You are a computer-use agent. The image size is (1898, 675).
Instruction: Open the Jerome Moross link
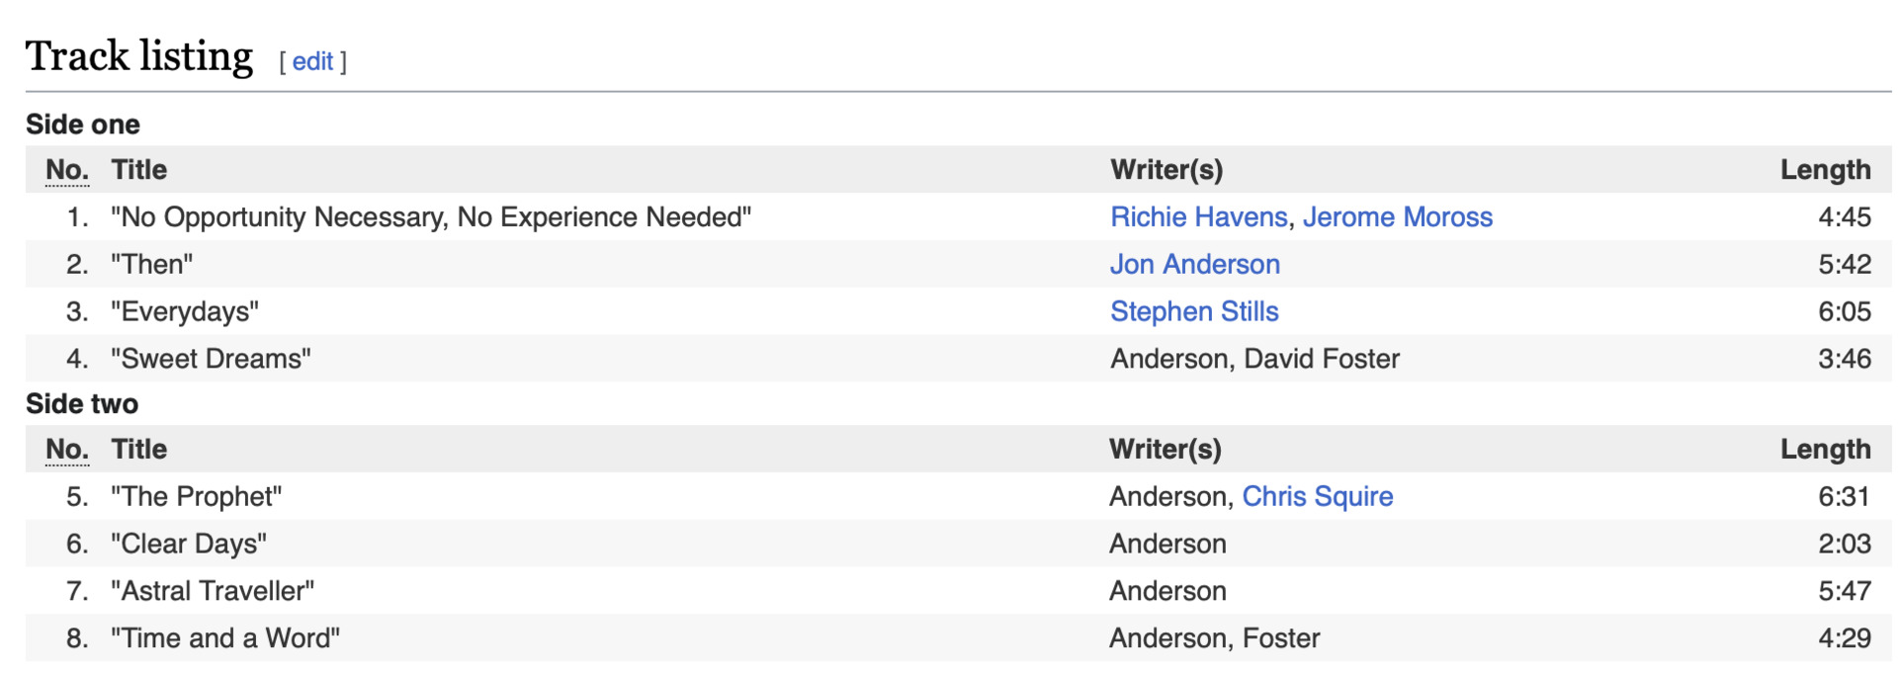(1397, 217)
